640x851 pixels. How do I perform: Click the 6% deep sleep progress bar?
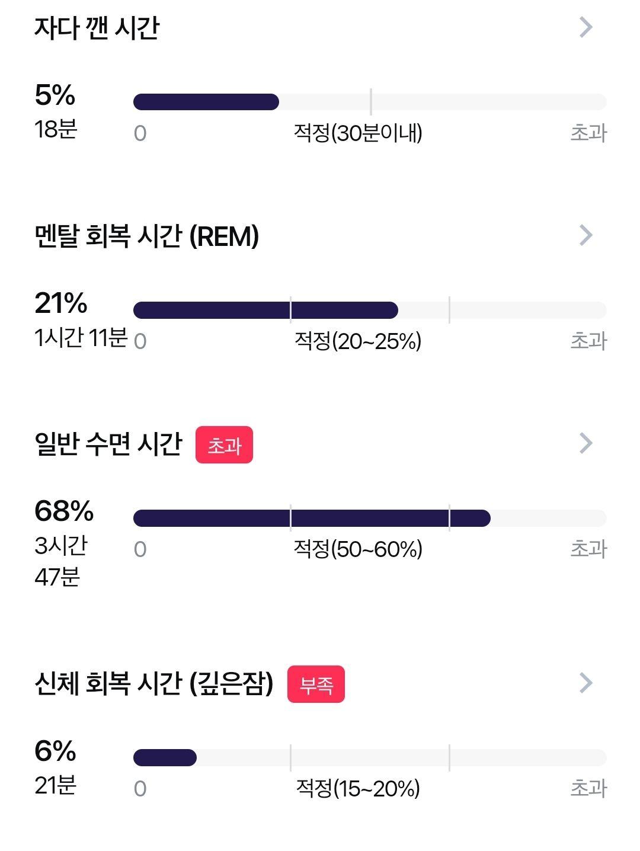coord(370,757)
